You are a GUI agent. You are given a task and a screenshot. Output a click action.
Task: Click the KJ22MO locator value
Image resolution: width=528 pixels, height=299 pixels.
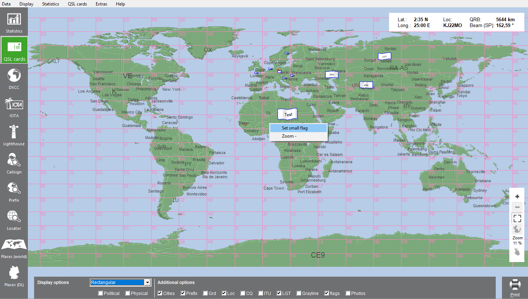[452, 26]
